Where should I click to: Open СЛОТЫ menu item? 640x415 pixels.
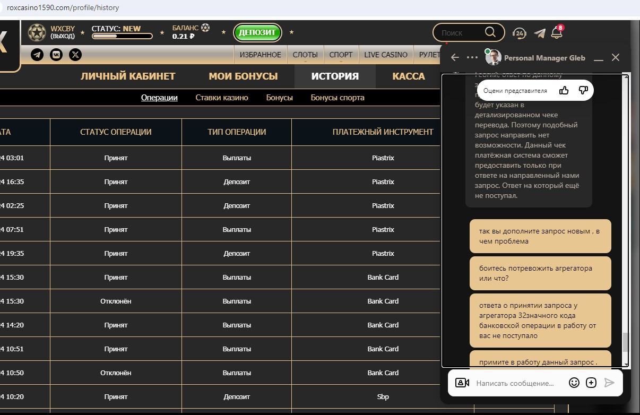(305, 55)
